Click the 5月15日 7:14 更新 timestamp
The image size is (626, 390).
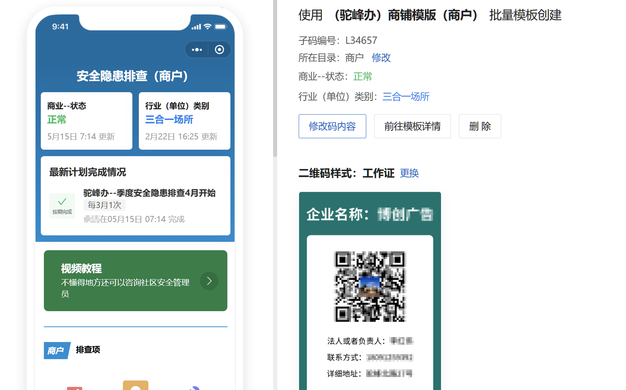pyautogui.click(x=81, y=137)
